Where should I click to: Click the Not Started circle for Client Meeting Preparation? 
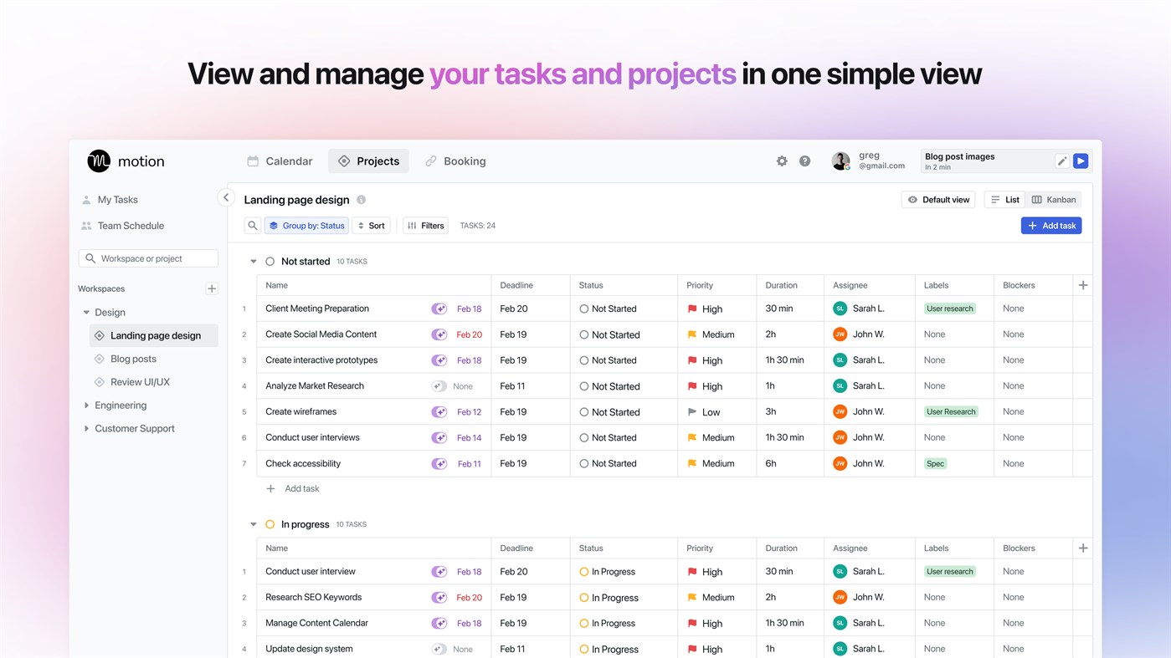click(586, 309)
